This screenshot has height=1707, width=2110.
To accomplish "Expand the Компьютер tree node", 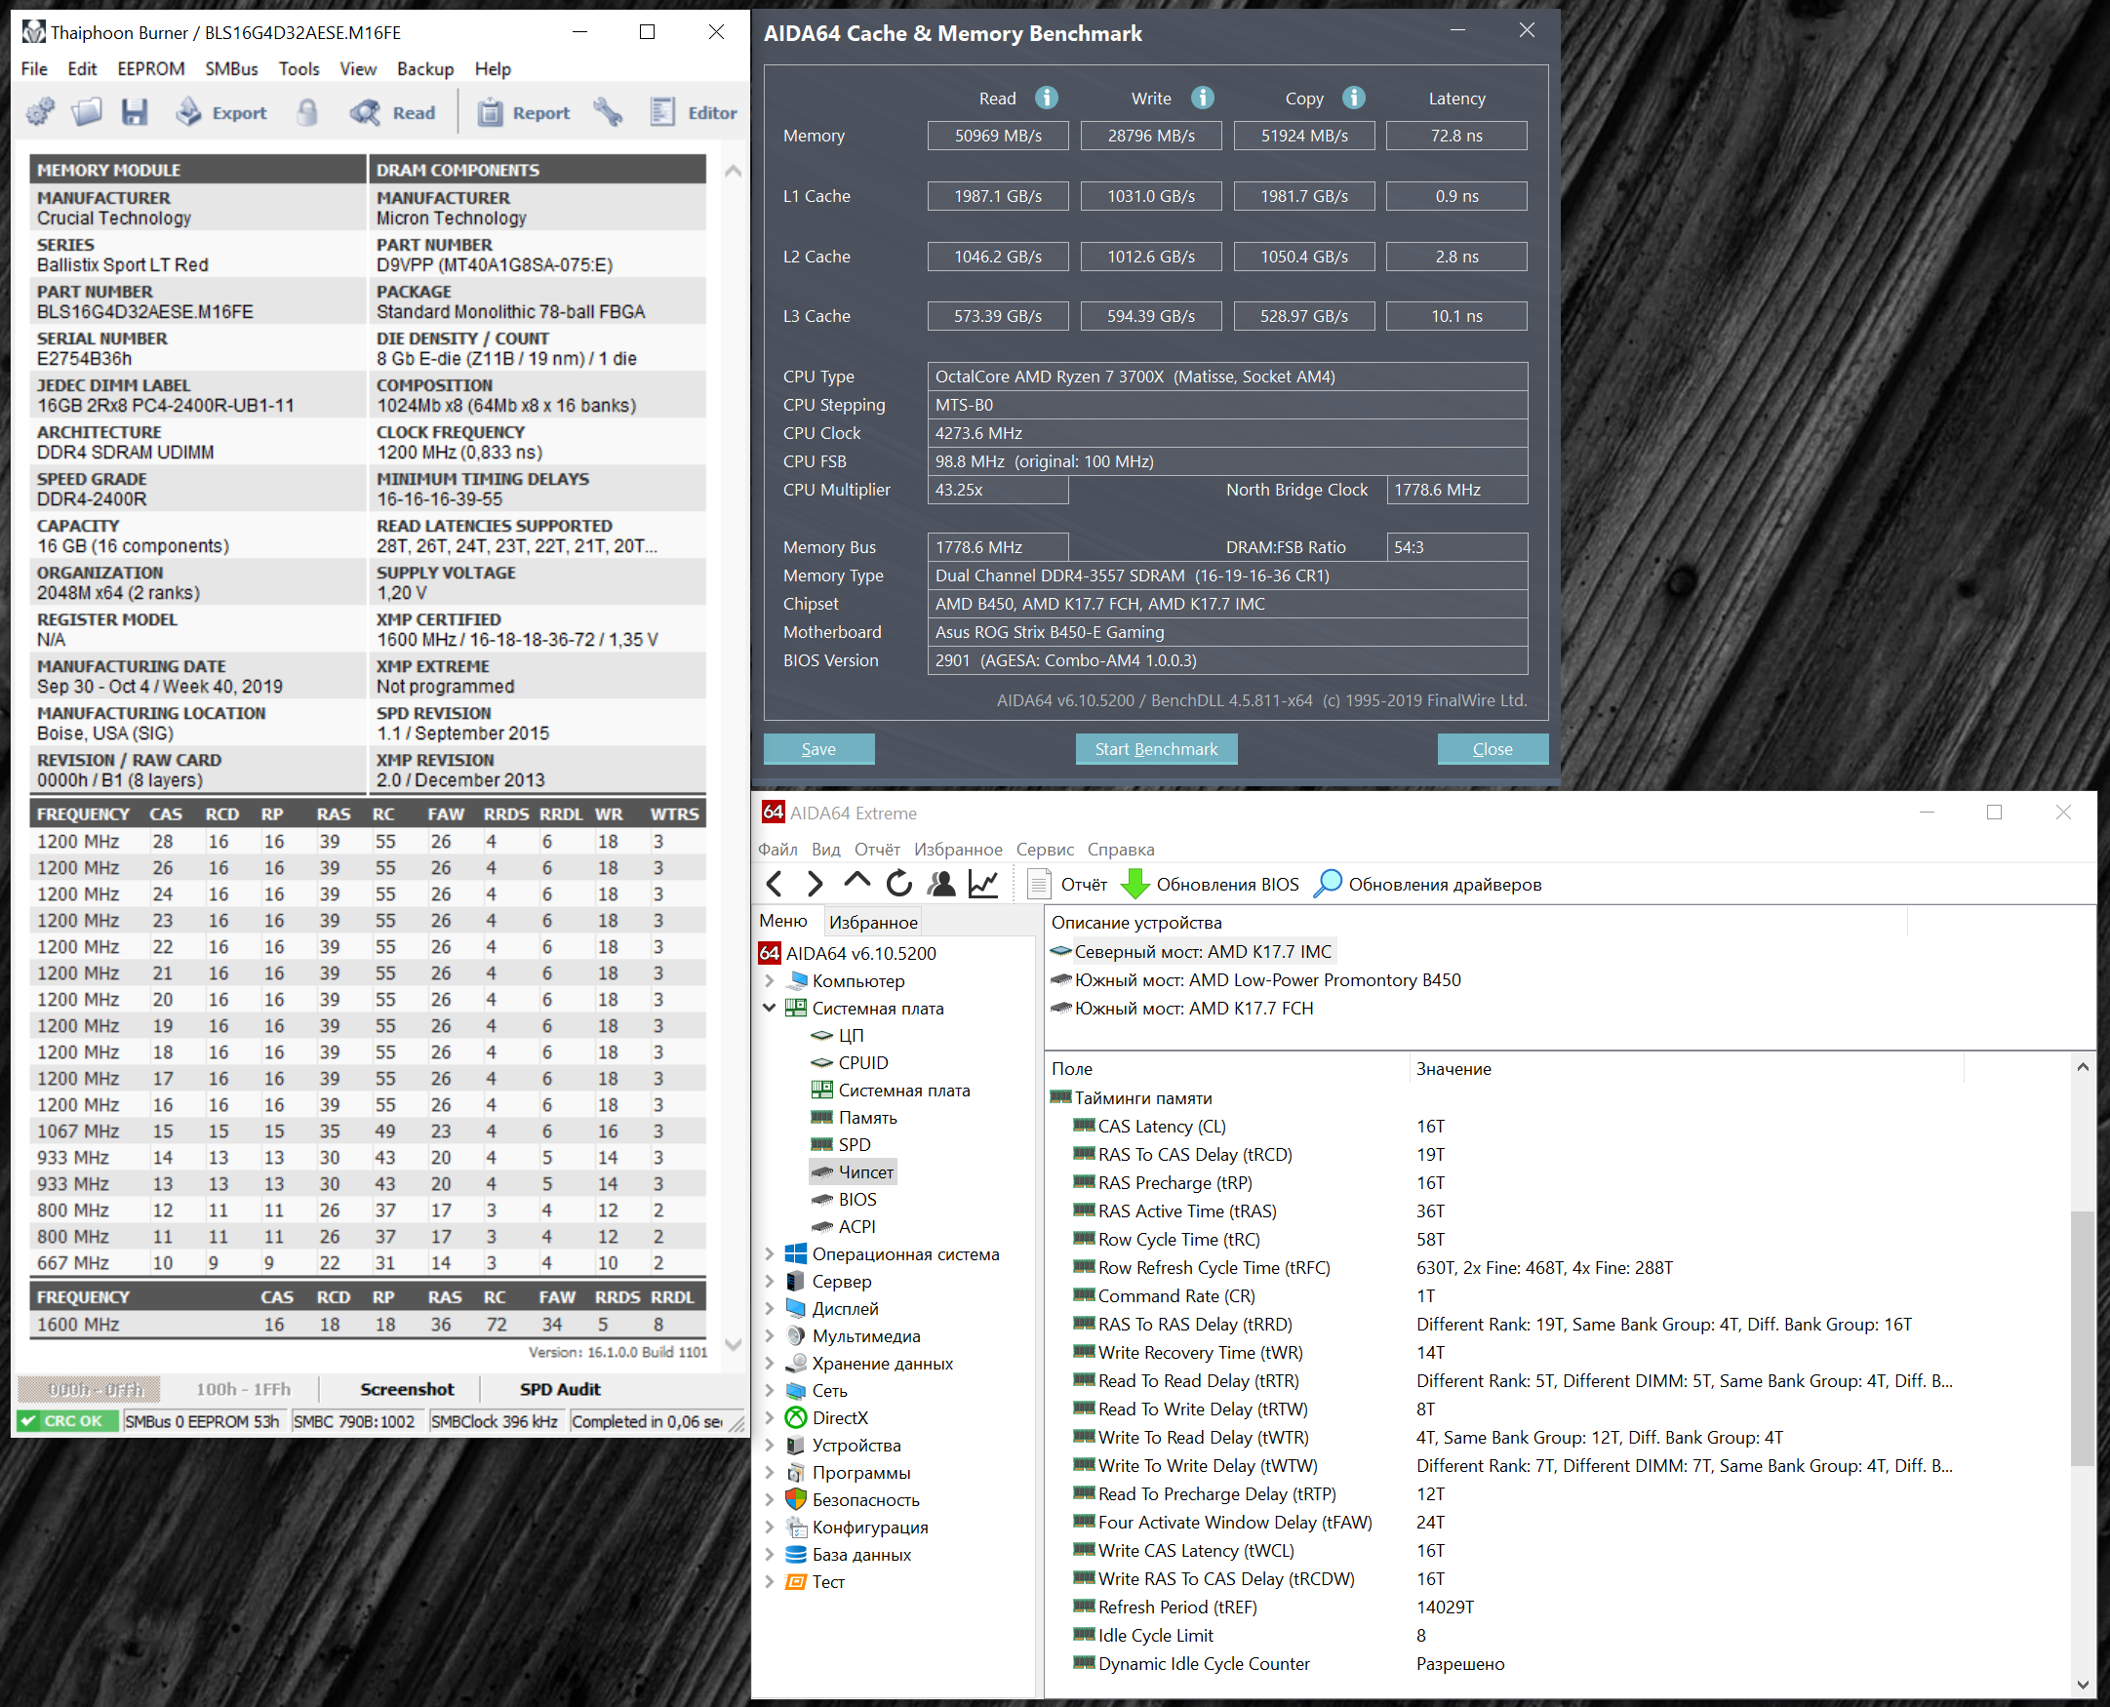I will pos(770,980).
